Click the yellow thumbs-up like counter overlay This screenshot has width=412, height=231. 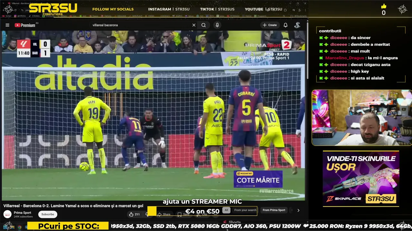click(x=383, y=10)
